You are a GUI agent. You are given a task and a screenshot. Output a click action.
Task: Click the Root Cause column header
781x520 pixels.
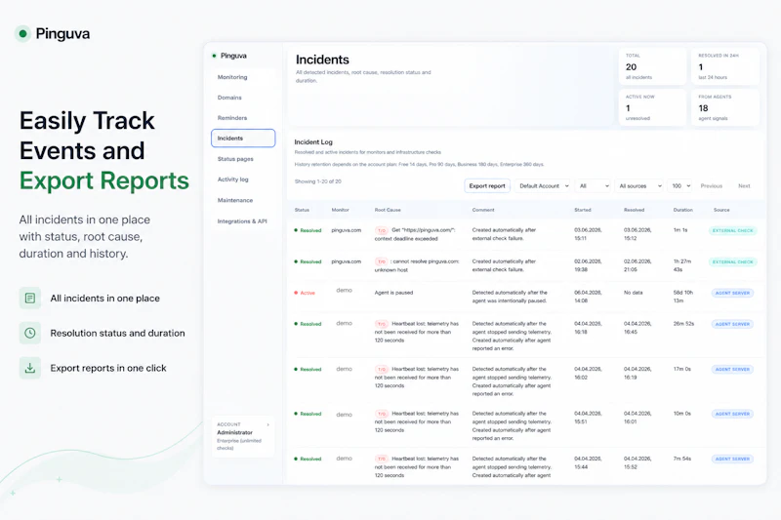(388, 210)
